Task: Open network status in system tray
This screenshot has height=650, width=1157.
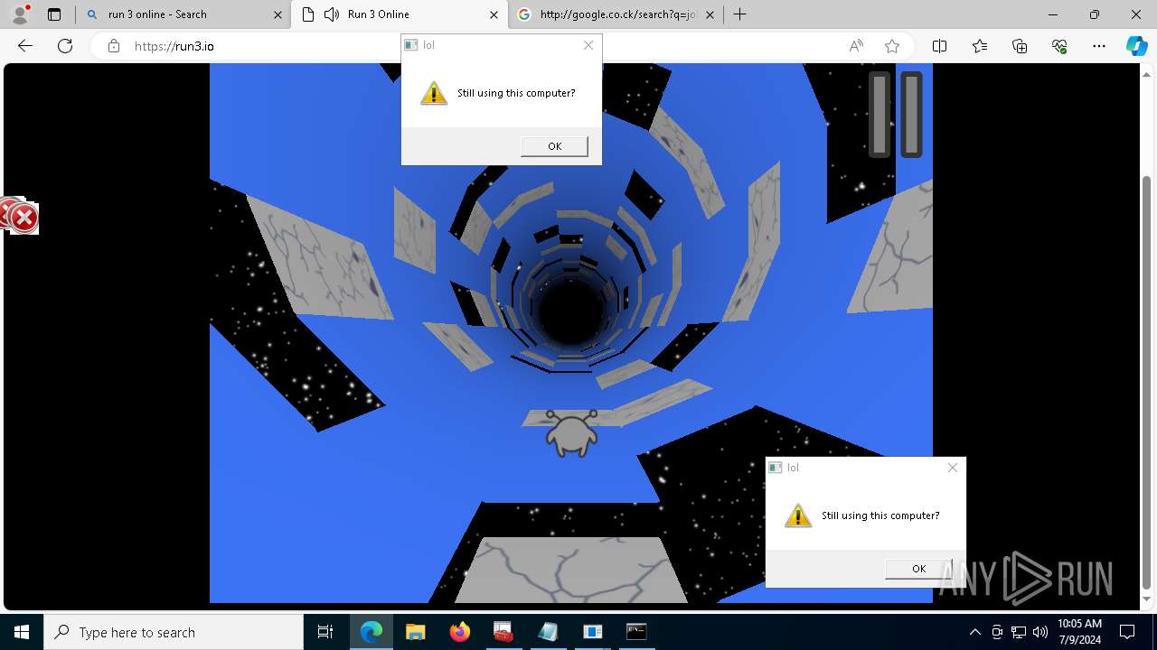Action: 1019,632
